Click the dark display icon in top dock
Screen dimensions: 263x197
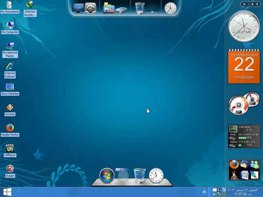click(152, 8)
